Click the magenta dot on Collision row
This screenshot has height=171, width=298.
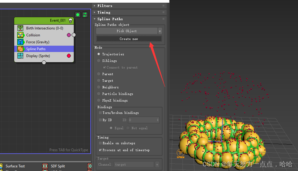click(x=69, y=35)
